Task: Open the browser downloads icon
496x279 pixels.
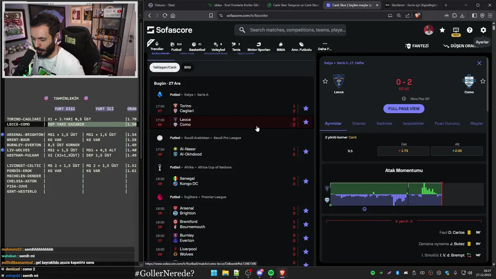Action: (462, 15)
